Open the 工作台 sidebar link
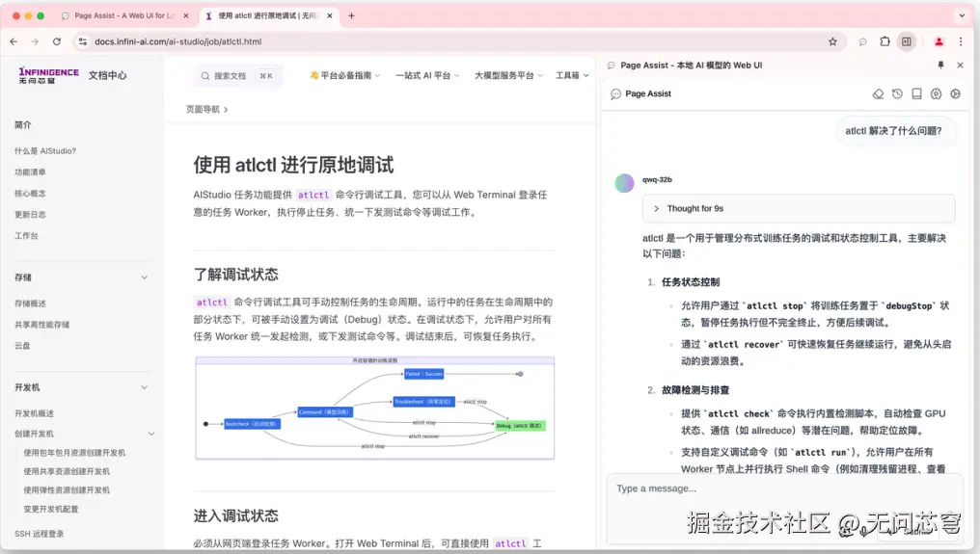 (x=26, y=235)
